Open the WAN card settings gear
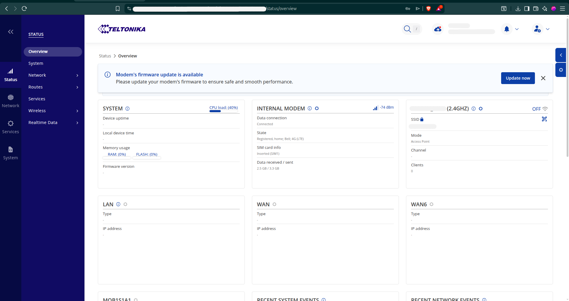569x301 pixels. click(x=275, y=204)
